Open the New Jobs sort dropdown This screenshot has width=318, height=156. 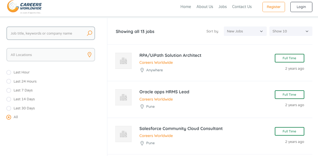pos(245,31)
